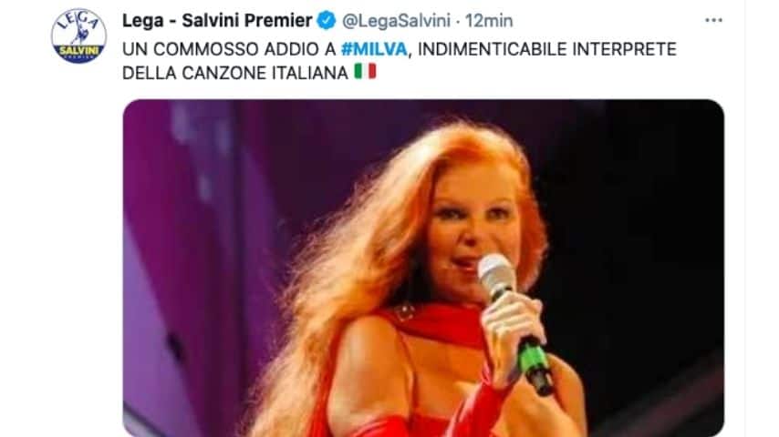Viewport: 779px width, 437px height.
Task: Click the DELLA CANZONE ITALIANA line
Action: [235, 73]
